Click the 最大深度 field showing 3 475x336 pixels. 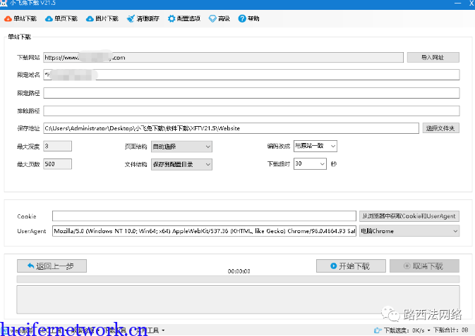[58, 146]
